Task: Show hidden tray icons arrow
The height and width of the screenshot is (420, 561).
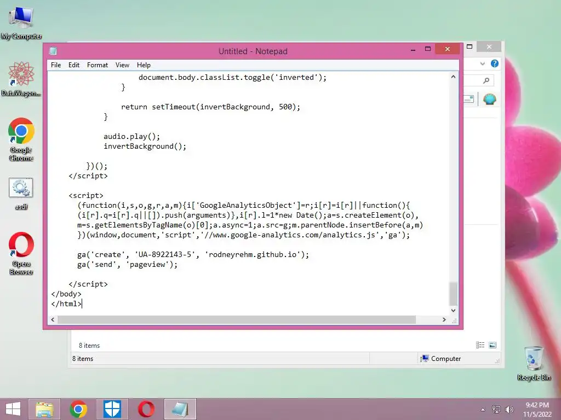Action: [483, 410]
